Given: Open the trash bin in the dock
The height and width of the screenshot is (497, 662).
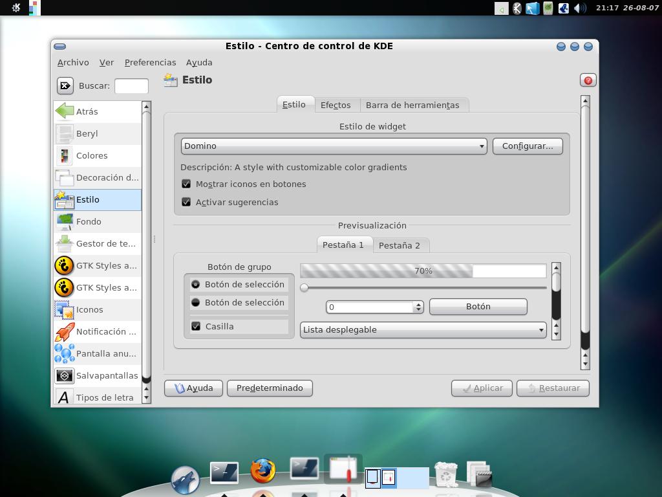Looking at the screenshot, I should 446,474.
